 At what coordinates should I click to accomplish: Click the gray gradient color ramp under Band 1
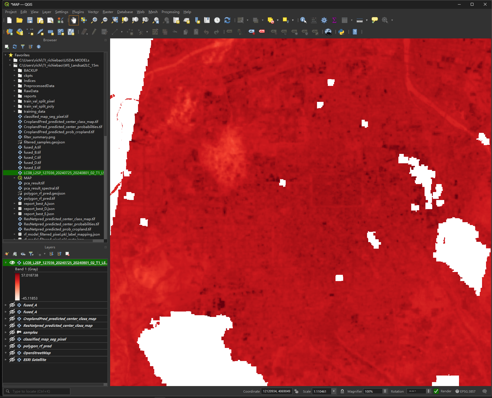tap(17, 286)
